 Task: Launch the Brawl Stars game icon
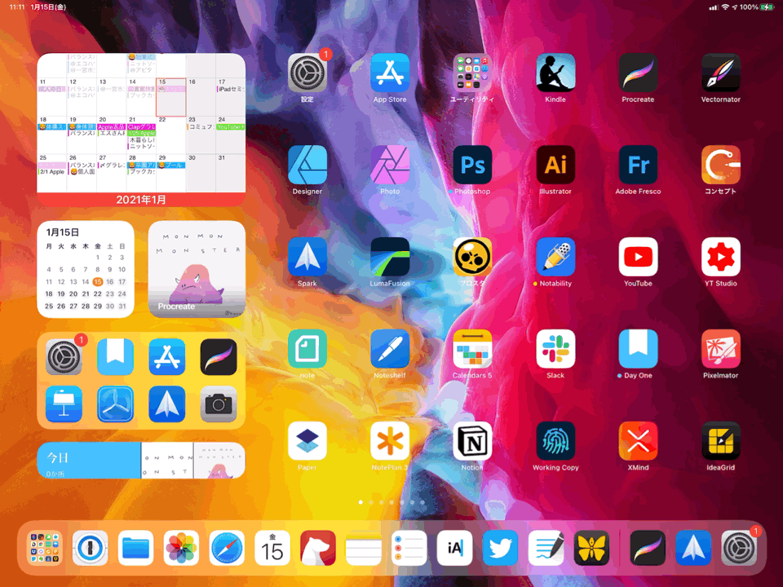pos(472,257)
